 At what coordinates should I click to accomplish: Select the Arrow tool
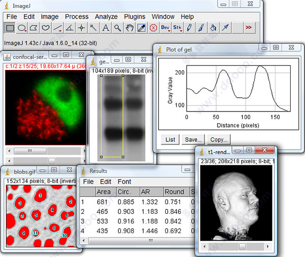click(x=225, y=28)
